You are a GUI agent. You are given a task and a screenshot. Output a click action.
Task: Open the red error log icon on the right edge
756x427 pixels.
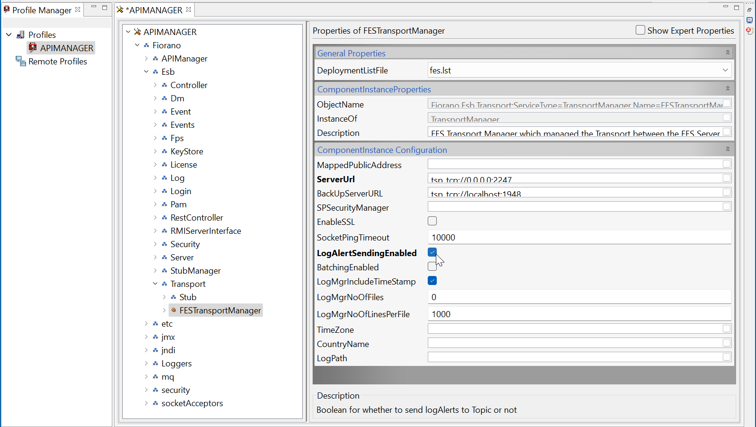pos(749,31)
